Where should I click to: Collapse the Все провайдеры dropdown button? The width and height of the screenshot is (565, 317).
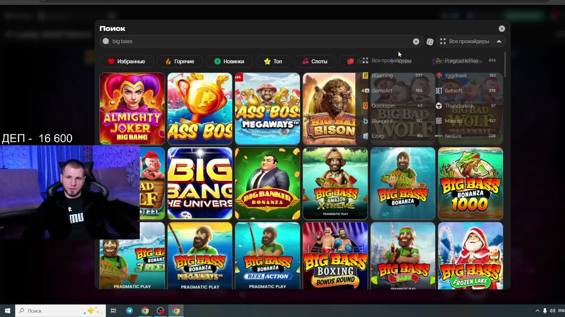[471, 41]
